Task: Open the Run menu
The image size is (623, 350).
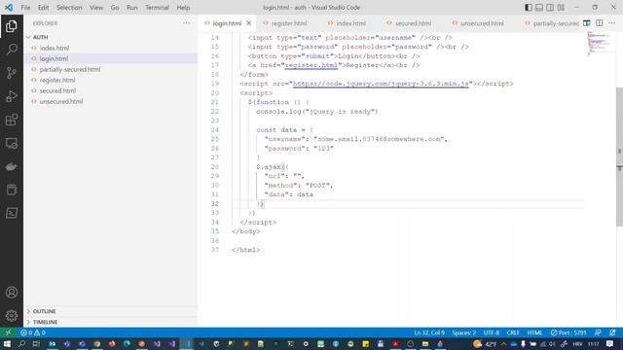Action: [x=132, y=8]
